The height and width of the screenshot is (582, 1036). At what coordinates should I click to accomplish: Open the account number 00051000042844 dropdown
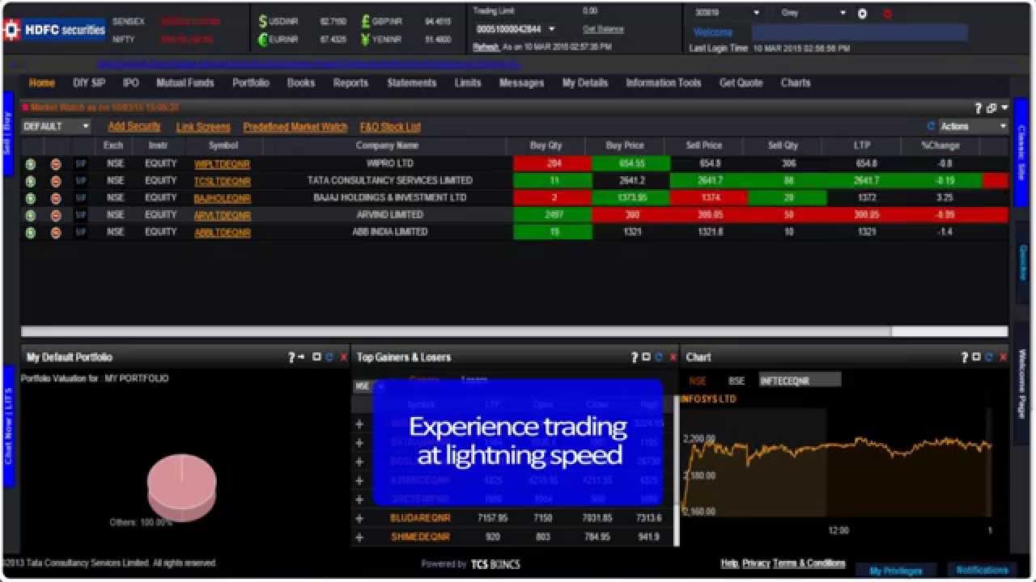pos(516,29)
